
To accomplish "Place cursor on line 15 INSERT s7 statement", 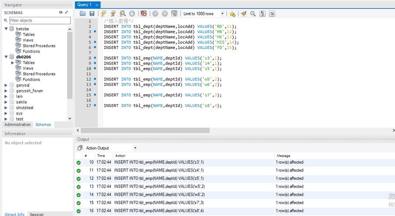I will coord(163,95).
